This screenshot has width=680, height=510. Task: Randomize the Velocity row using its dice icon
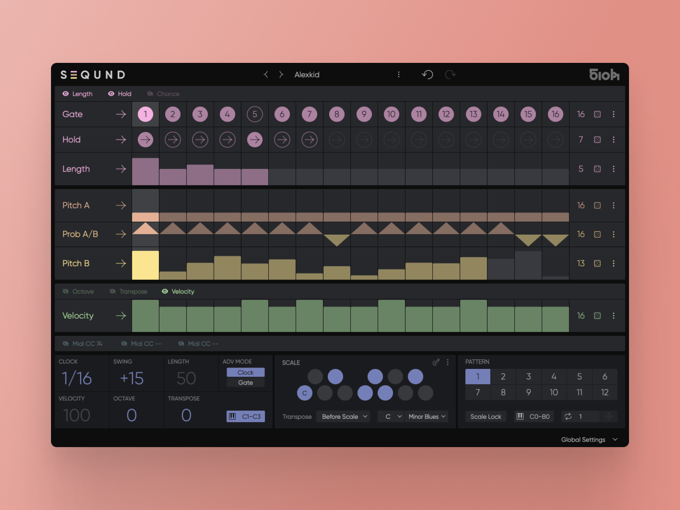pos(597,316)
